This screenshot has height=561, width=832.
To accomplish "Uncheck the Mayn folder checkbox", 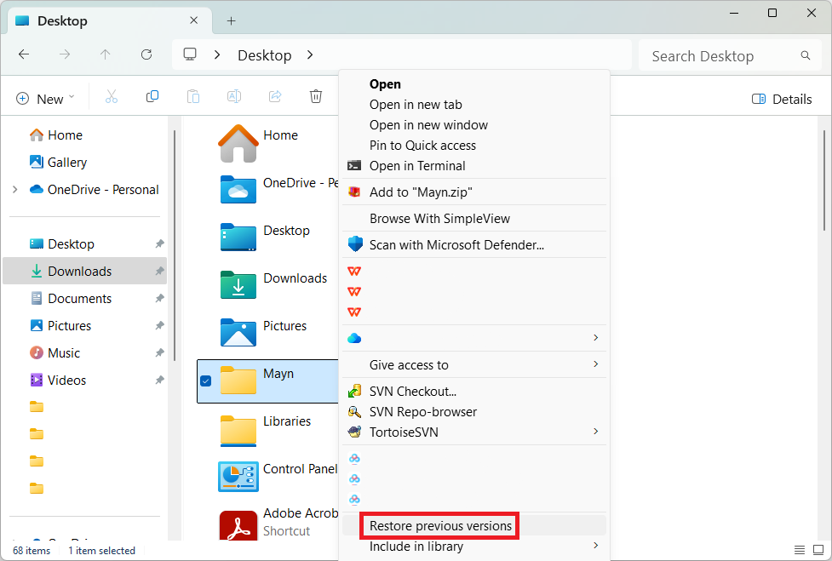I will click(x=205, y=381).
